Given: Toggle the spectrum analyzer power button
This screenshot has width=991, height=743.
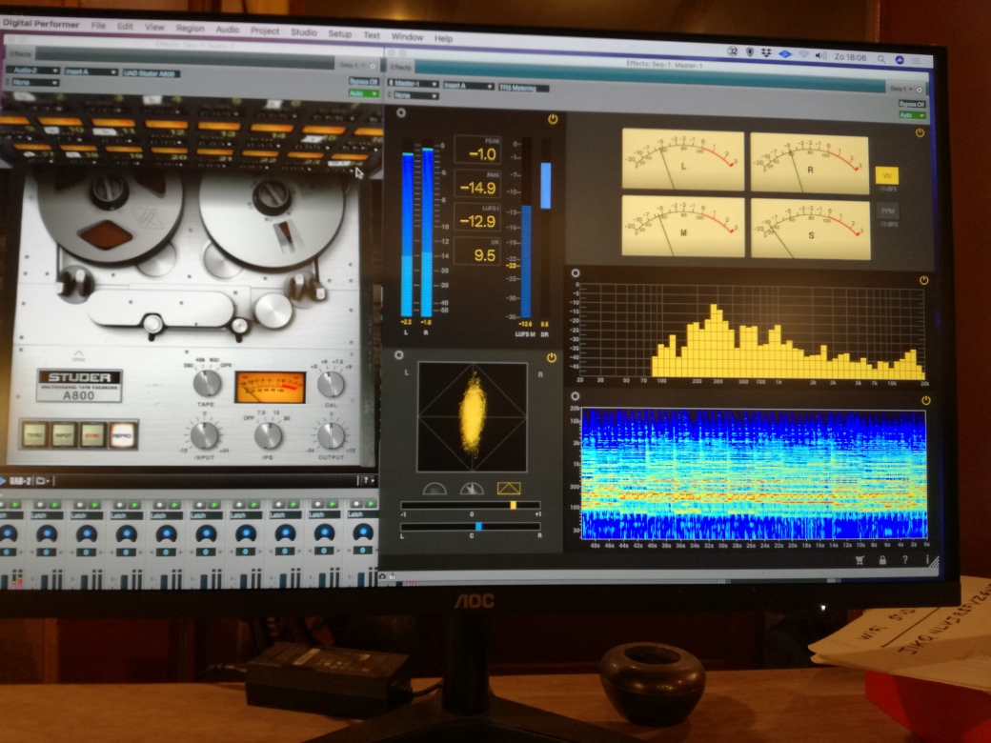Looking at the screenshot, I should (924, 280).
